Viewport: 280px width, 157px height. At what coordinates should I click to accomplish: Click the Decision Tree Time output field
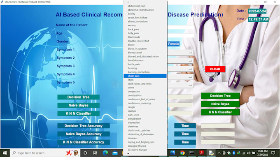[218, 126]
